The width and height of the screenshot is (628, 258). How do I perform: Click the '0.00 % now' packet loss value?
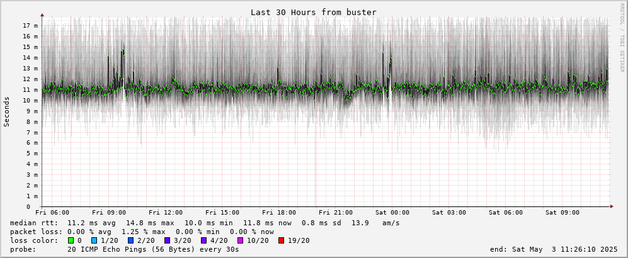(x=252, y=232)
